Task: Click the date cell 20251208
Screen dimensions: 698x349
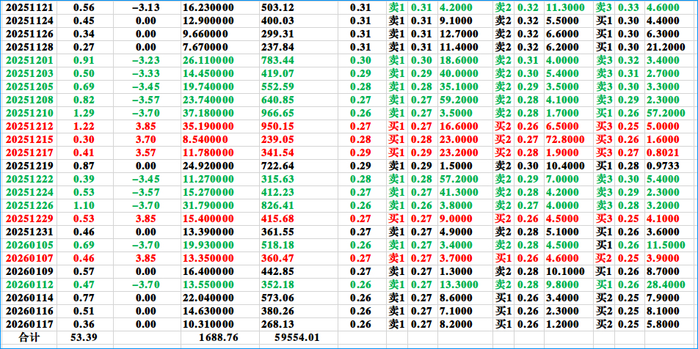Action: click(x=29, y=100)
